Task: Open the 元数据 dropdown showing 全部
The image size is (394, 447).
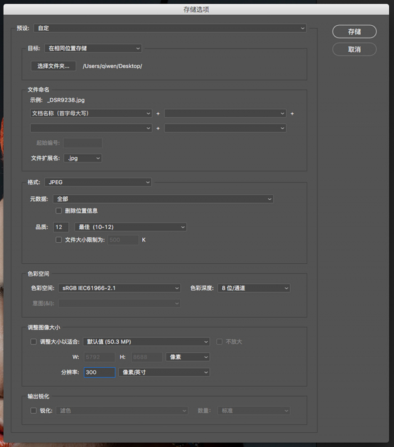Action: point(163,199)
